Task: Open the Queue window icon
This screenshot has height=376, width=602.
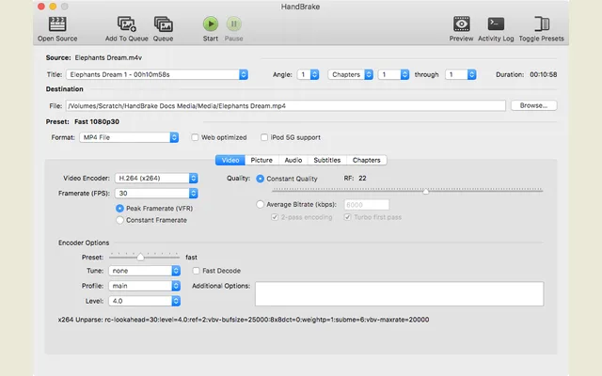Action: point(163,24)
